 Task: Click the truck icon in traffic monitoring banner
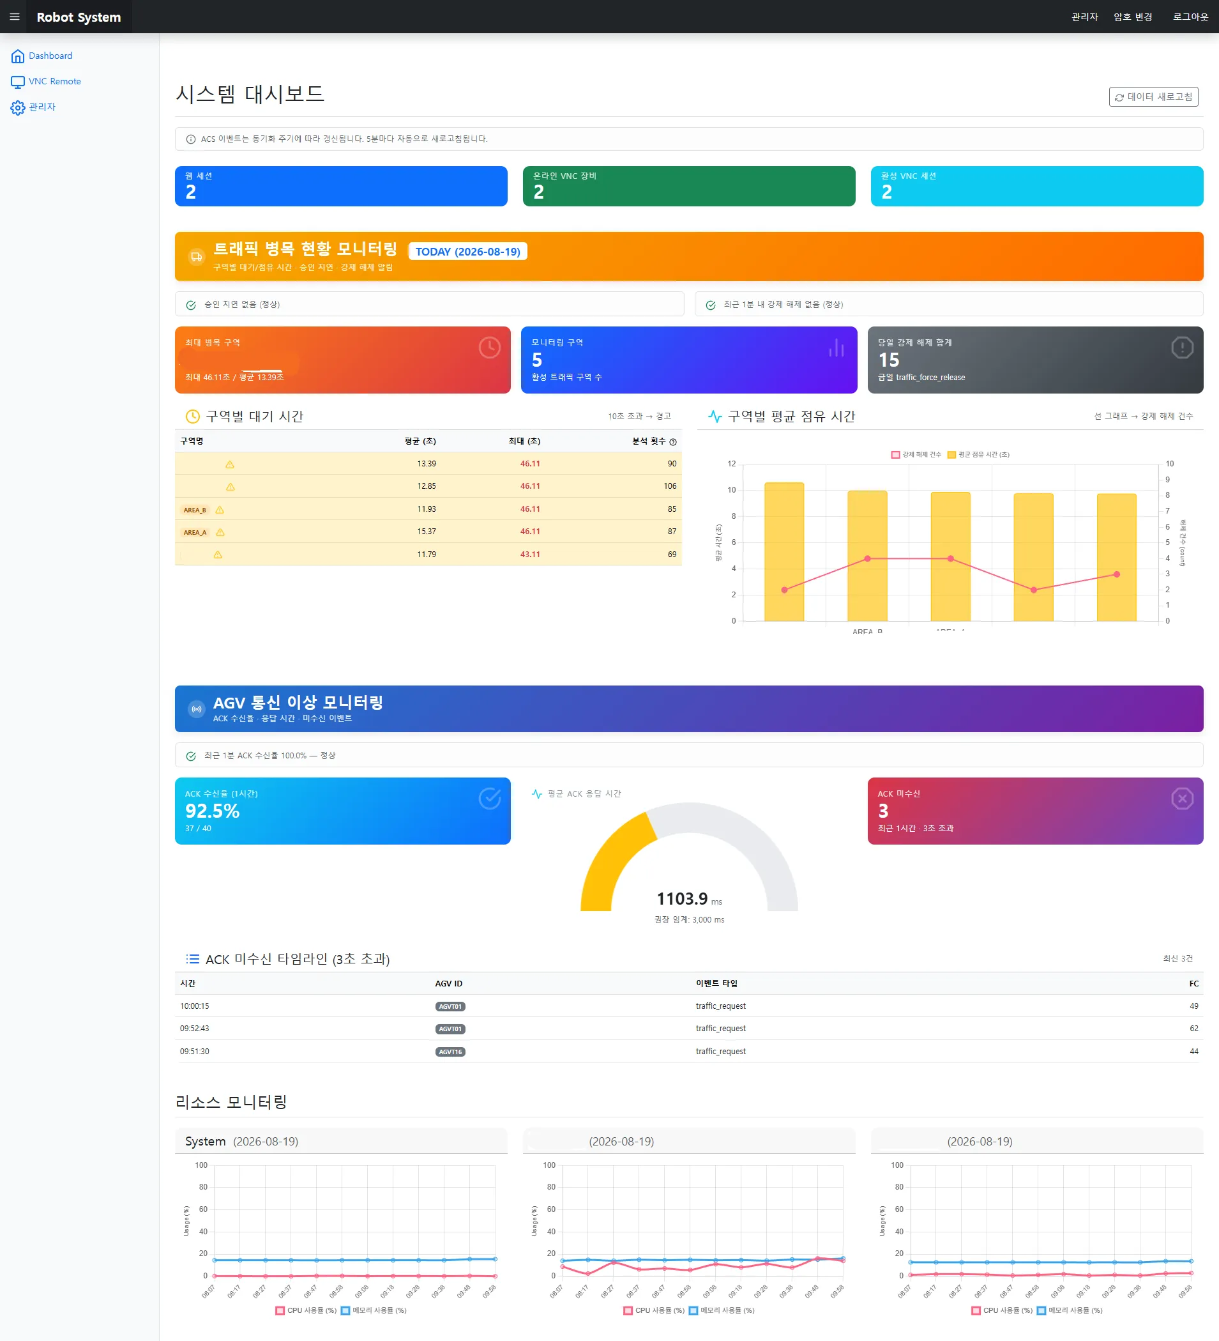196,257
